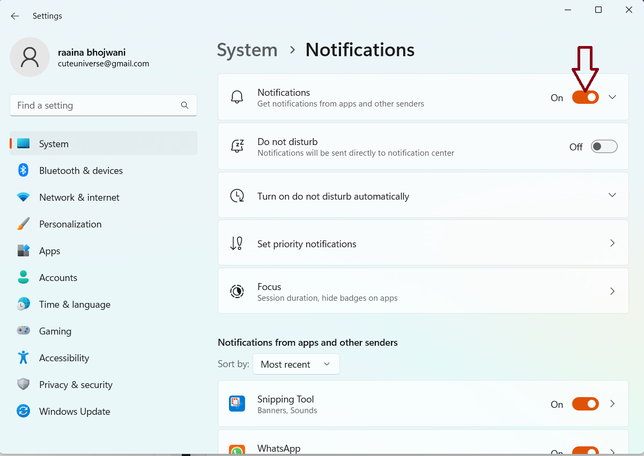Open the Sort by Most recent dropdown

point(295,364)
